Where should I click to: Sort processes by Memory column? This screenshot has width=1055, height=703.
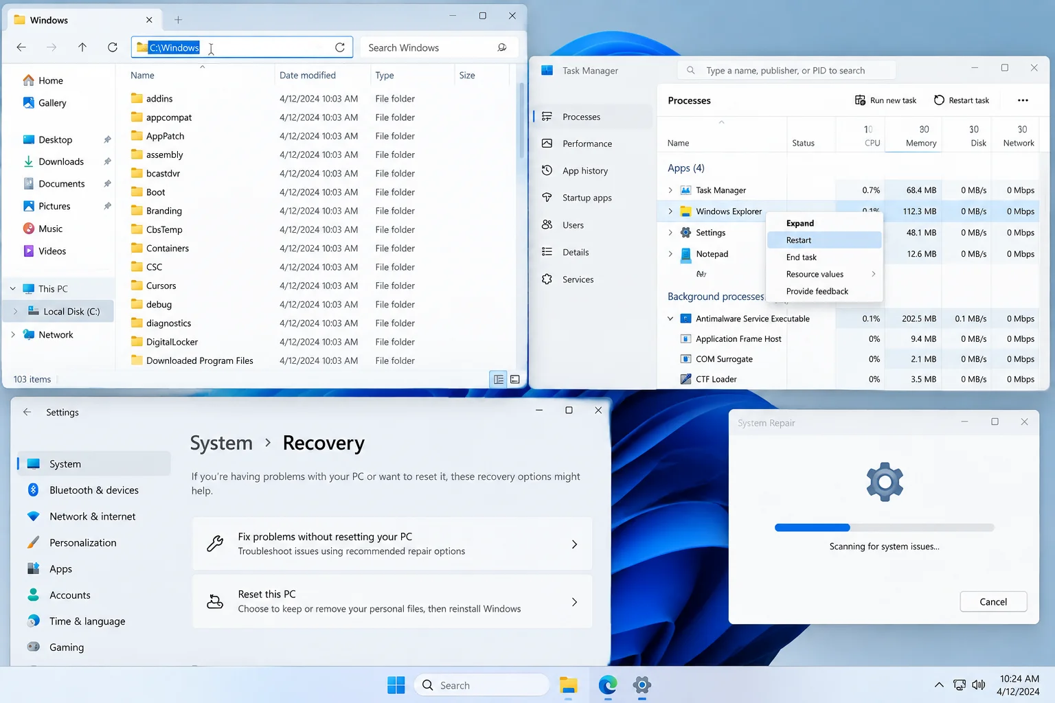click(913, 135)
